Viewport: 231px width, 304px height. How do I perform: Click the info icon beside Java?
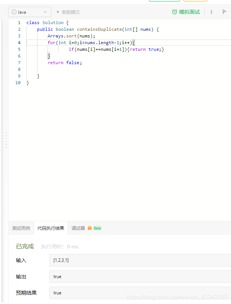click(14, 12)
